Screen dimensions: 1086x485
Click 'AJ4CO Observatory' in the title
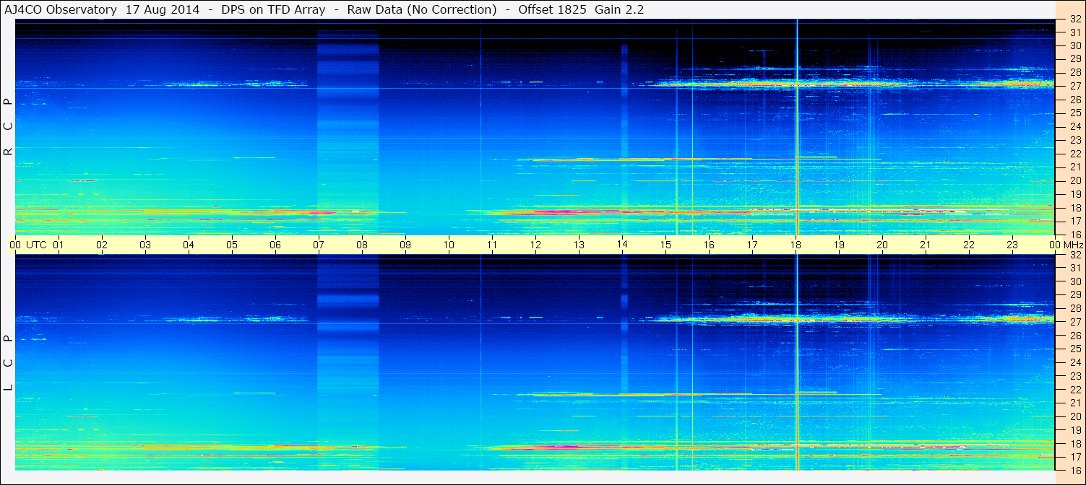pos(61,9)
